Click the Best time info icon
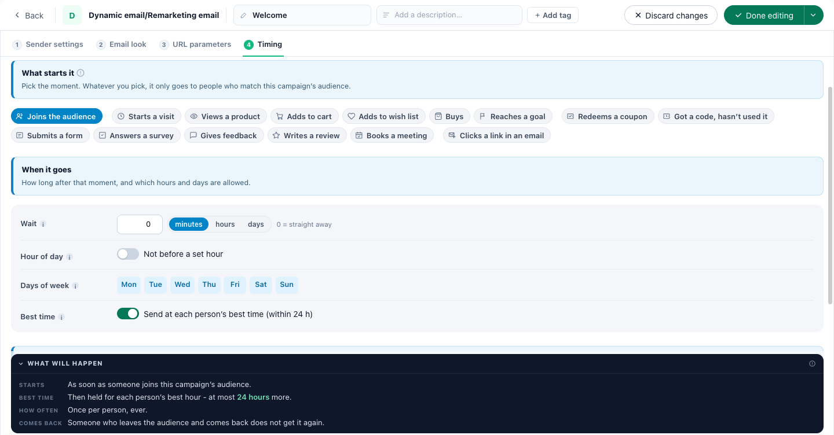Image resolution: width=834 pixels, height=435 pixels. point(61,317)
